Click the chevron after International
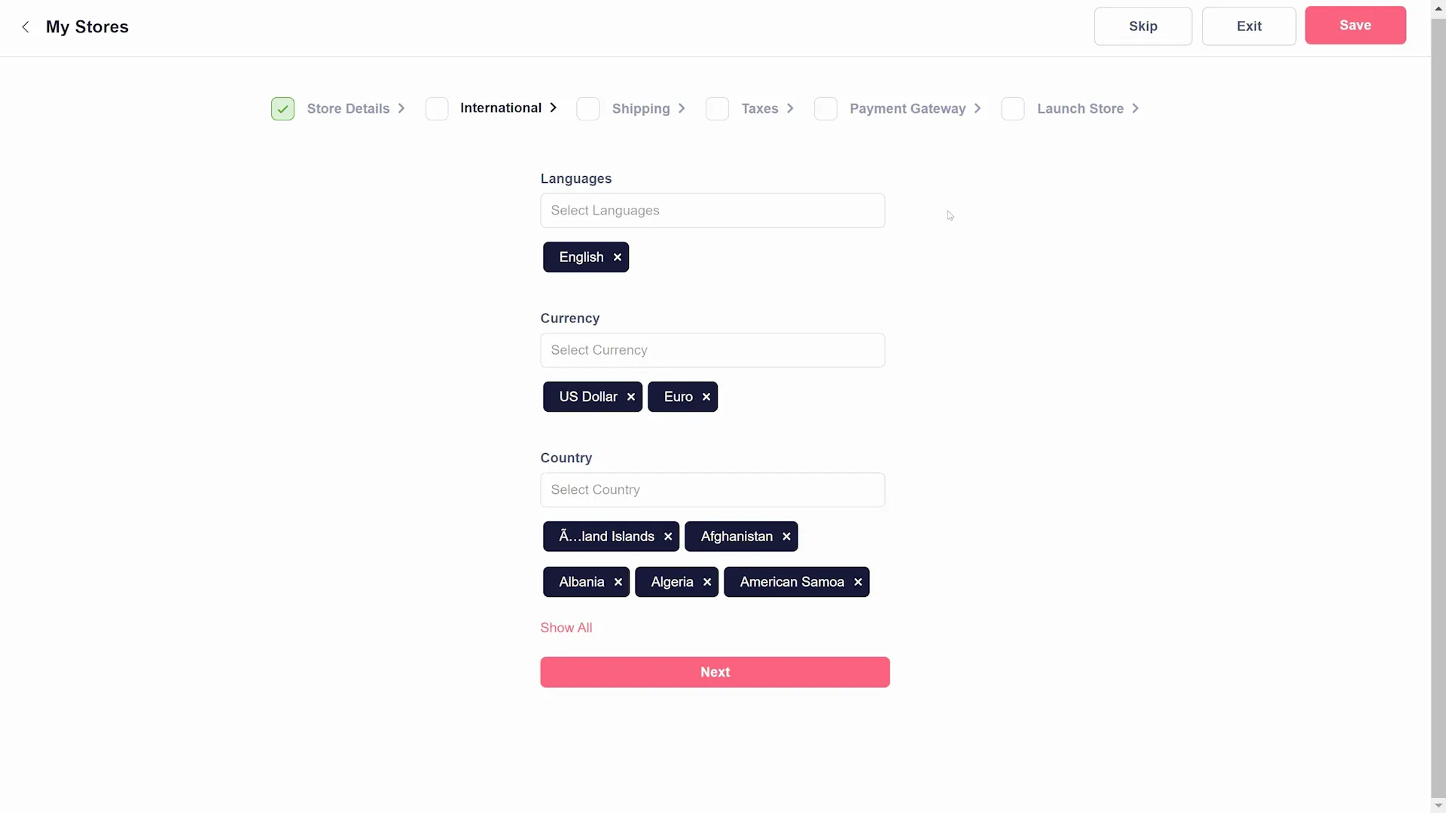The width and height of the screenshot is (1446, 813). [554, 108]
